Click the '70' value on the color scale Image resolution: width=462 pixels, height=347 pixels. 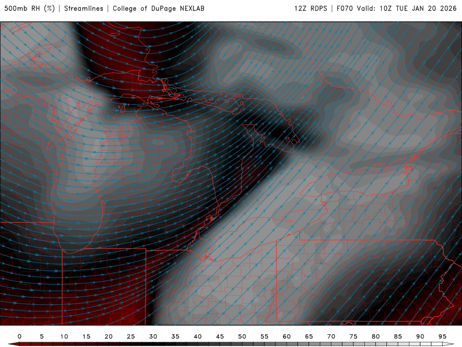pyautogui.click(x=331, y=337)
